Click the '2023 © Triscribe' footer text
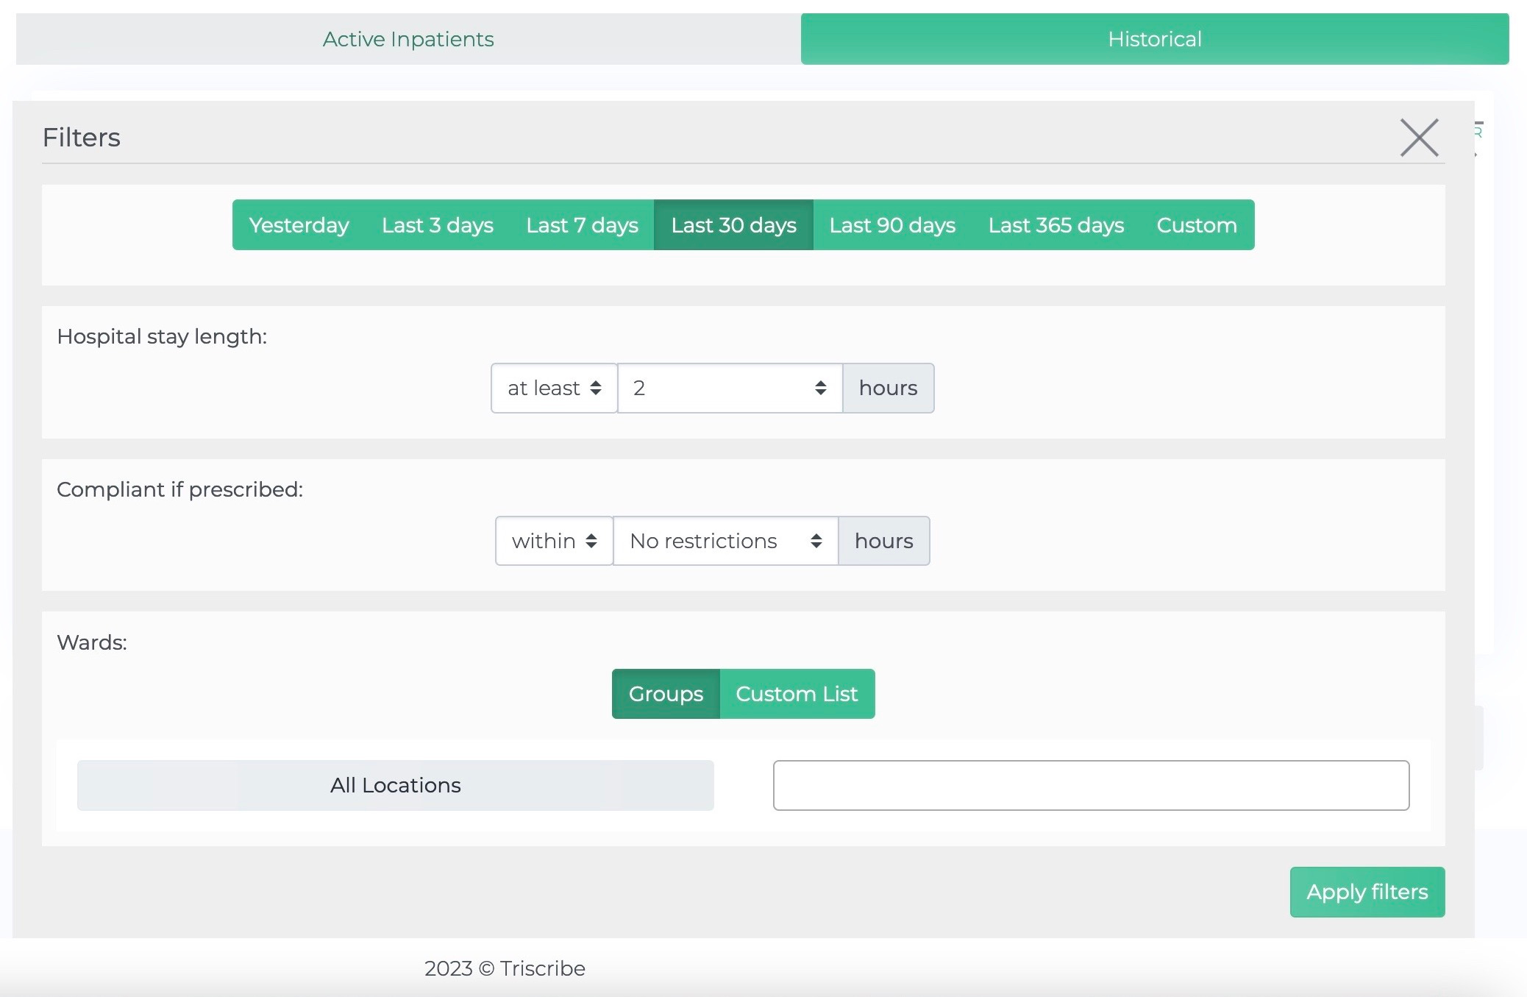 [505, 968]
